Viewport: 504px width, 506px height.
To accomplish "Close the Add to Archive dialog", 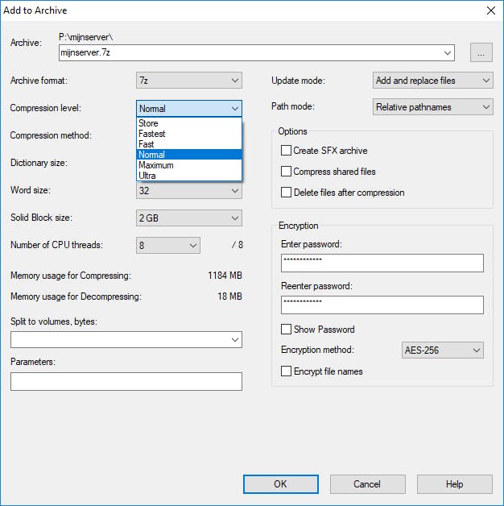I will (x=490, y=10).
